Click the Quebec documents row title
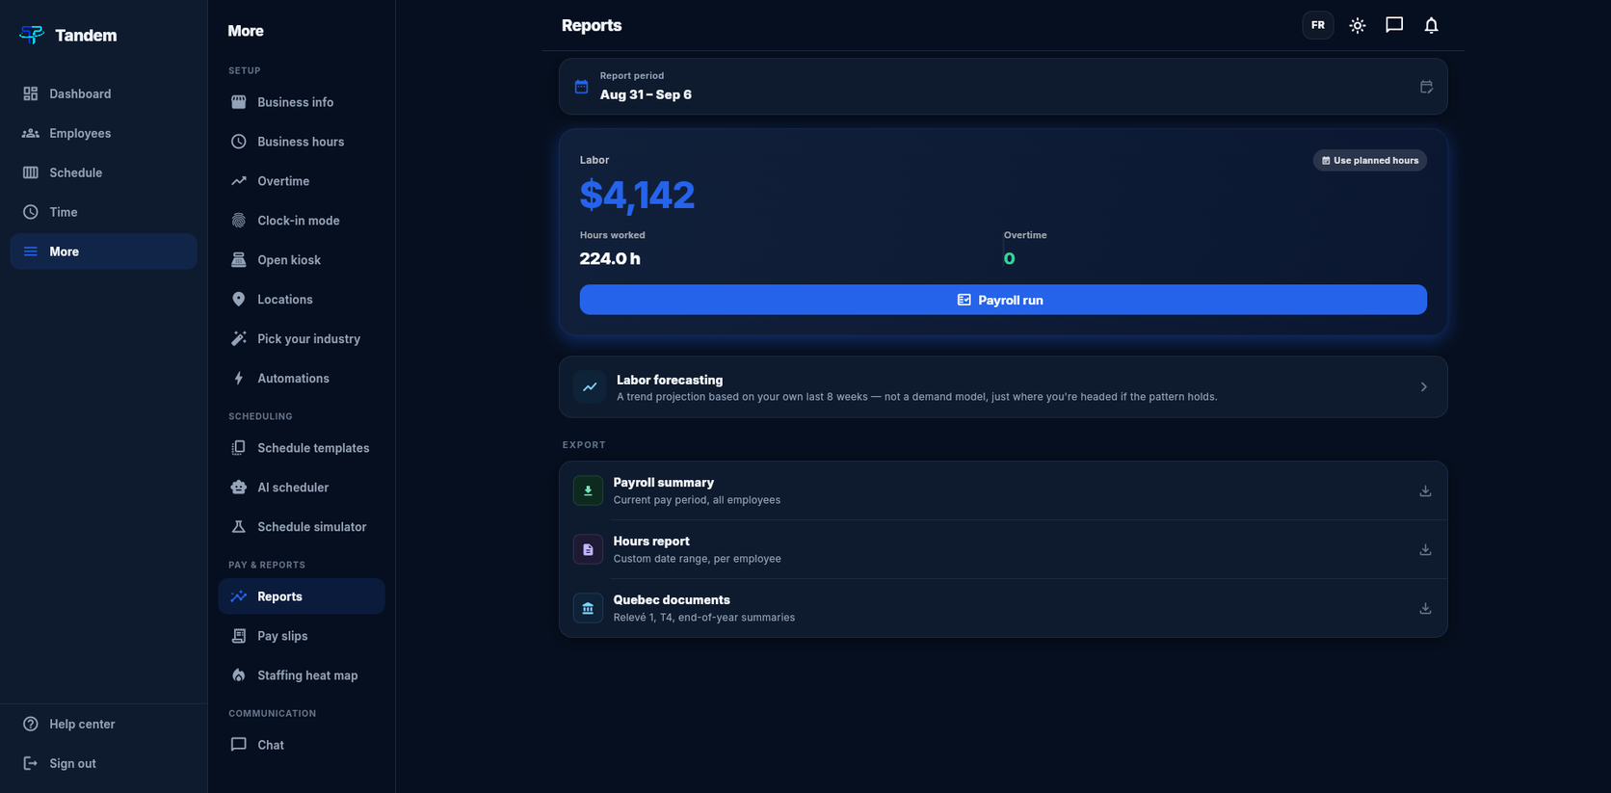The height and width of the screenshot is (793, 1611). (x=672, y=600)
